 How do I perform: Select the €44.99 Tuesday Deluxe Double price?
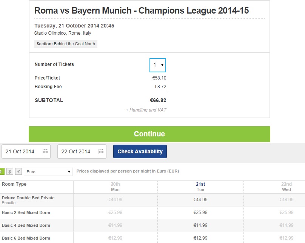click(200, 200)
